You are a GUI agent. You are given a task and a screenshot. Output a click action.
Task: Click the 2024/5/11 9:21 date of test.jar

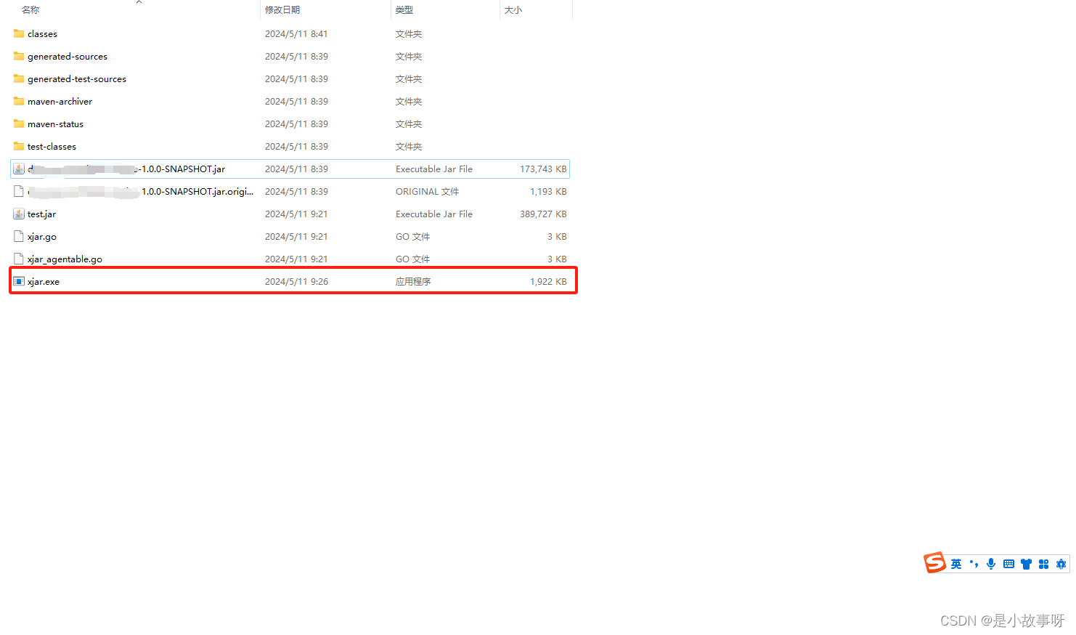click(296, 214)
